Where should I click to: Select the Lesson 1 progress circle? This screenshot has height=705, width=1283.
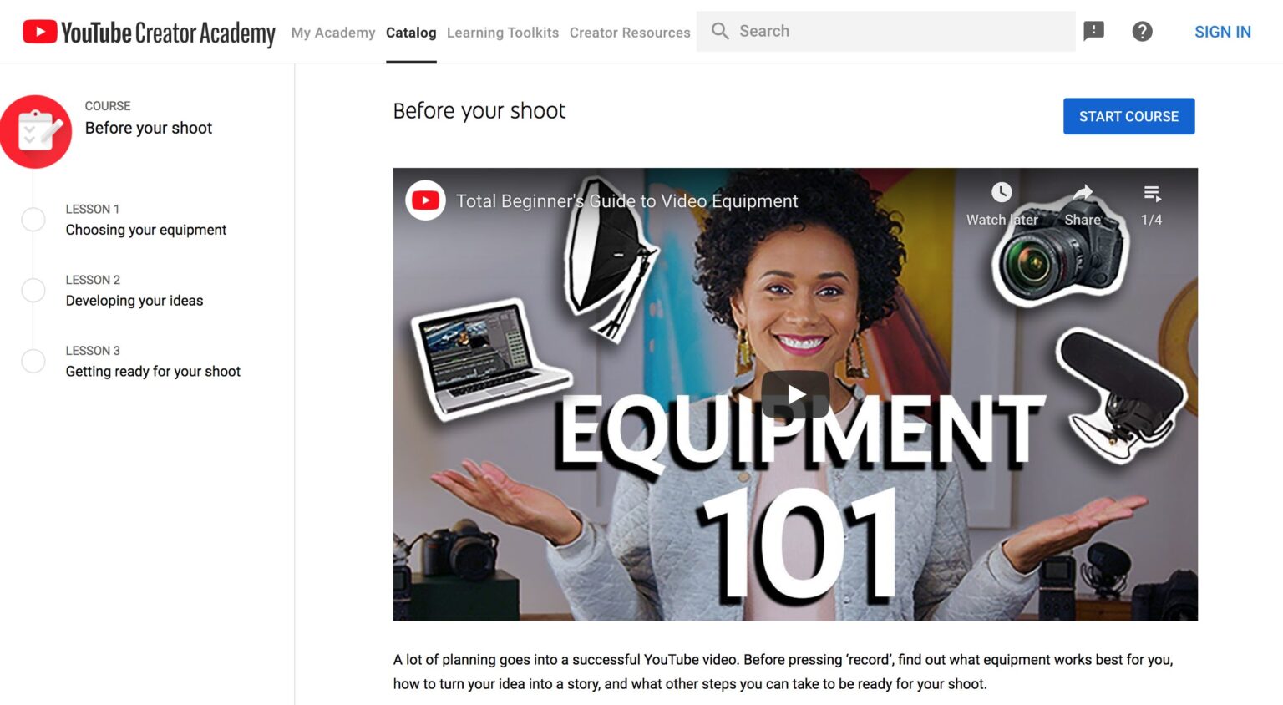tap(33, 219)
